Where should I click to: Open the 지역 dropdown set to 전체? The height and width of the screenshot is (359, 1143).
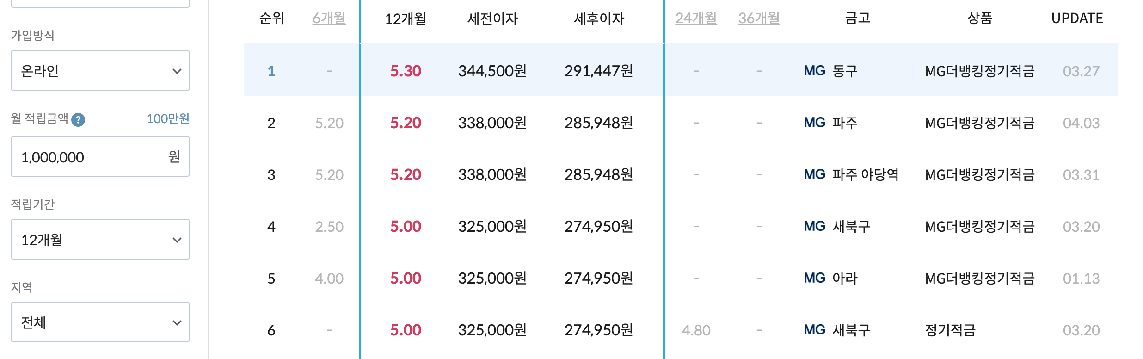[x=100, y=322]
